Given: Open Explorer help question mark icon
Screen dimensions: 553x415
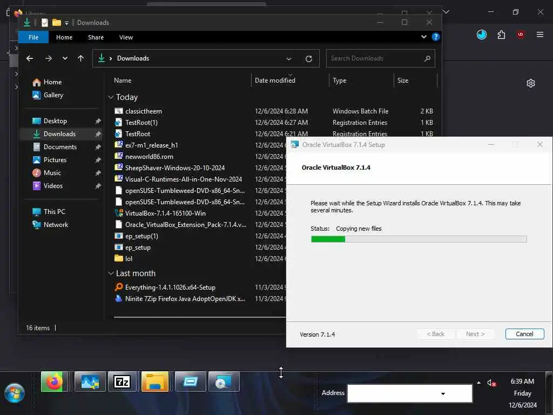Looking at the screenshot, I should pyautogui.click(x=436, y=37).
